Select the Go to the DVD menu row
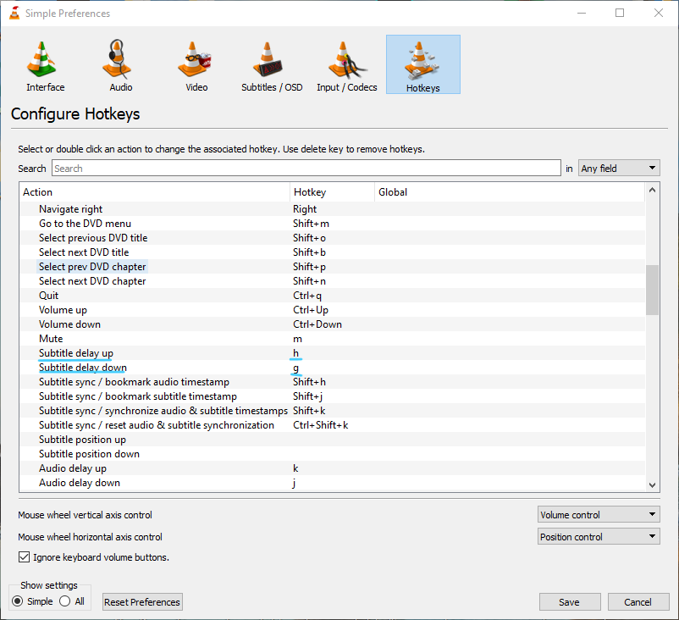Viewport: 679px width, 620px height. (332, 223)
